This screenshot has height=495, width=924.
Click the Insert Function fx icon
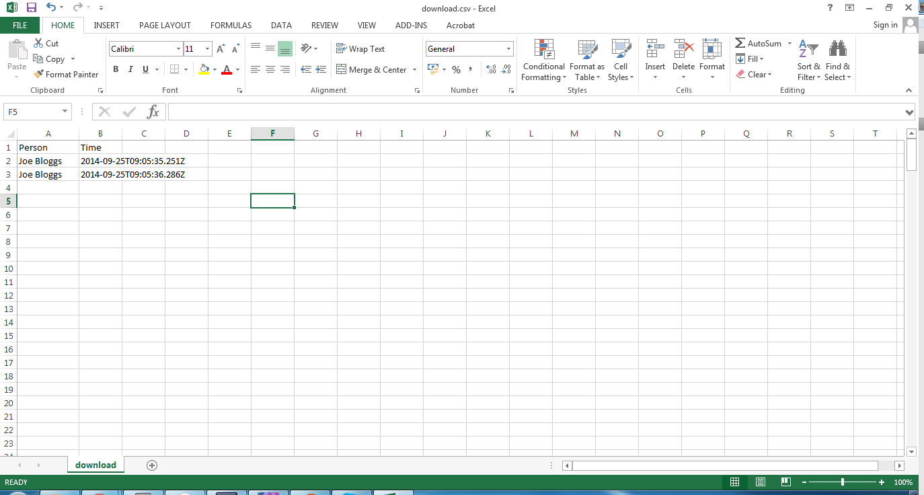click(x=153, y=112)
